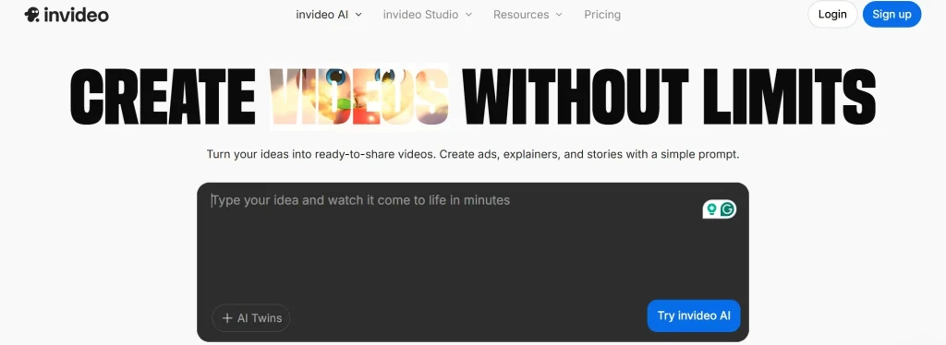
Task: Click the animated VIDEOS headline thumbnail
Action: coord(359,96)
